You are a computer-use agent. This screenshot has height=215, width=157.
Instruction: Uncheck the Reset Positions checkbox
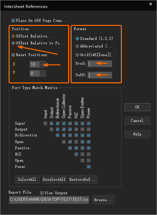(x=13, y=55)
